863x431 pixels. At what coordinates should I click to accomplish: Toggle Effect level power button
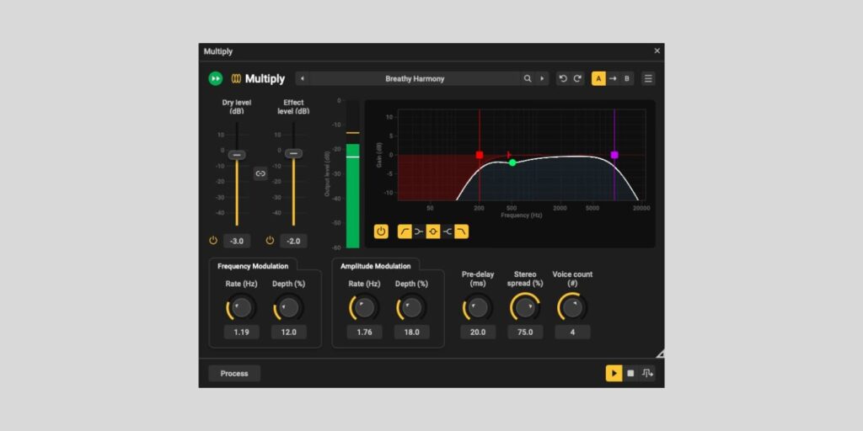tap(270, 240)
